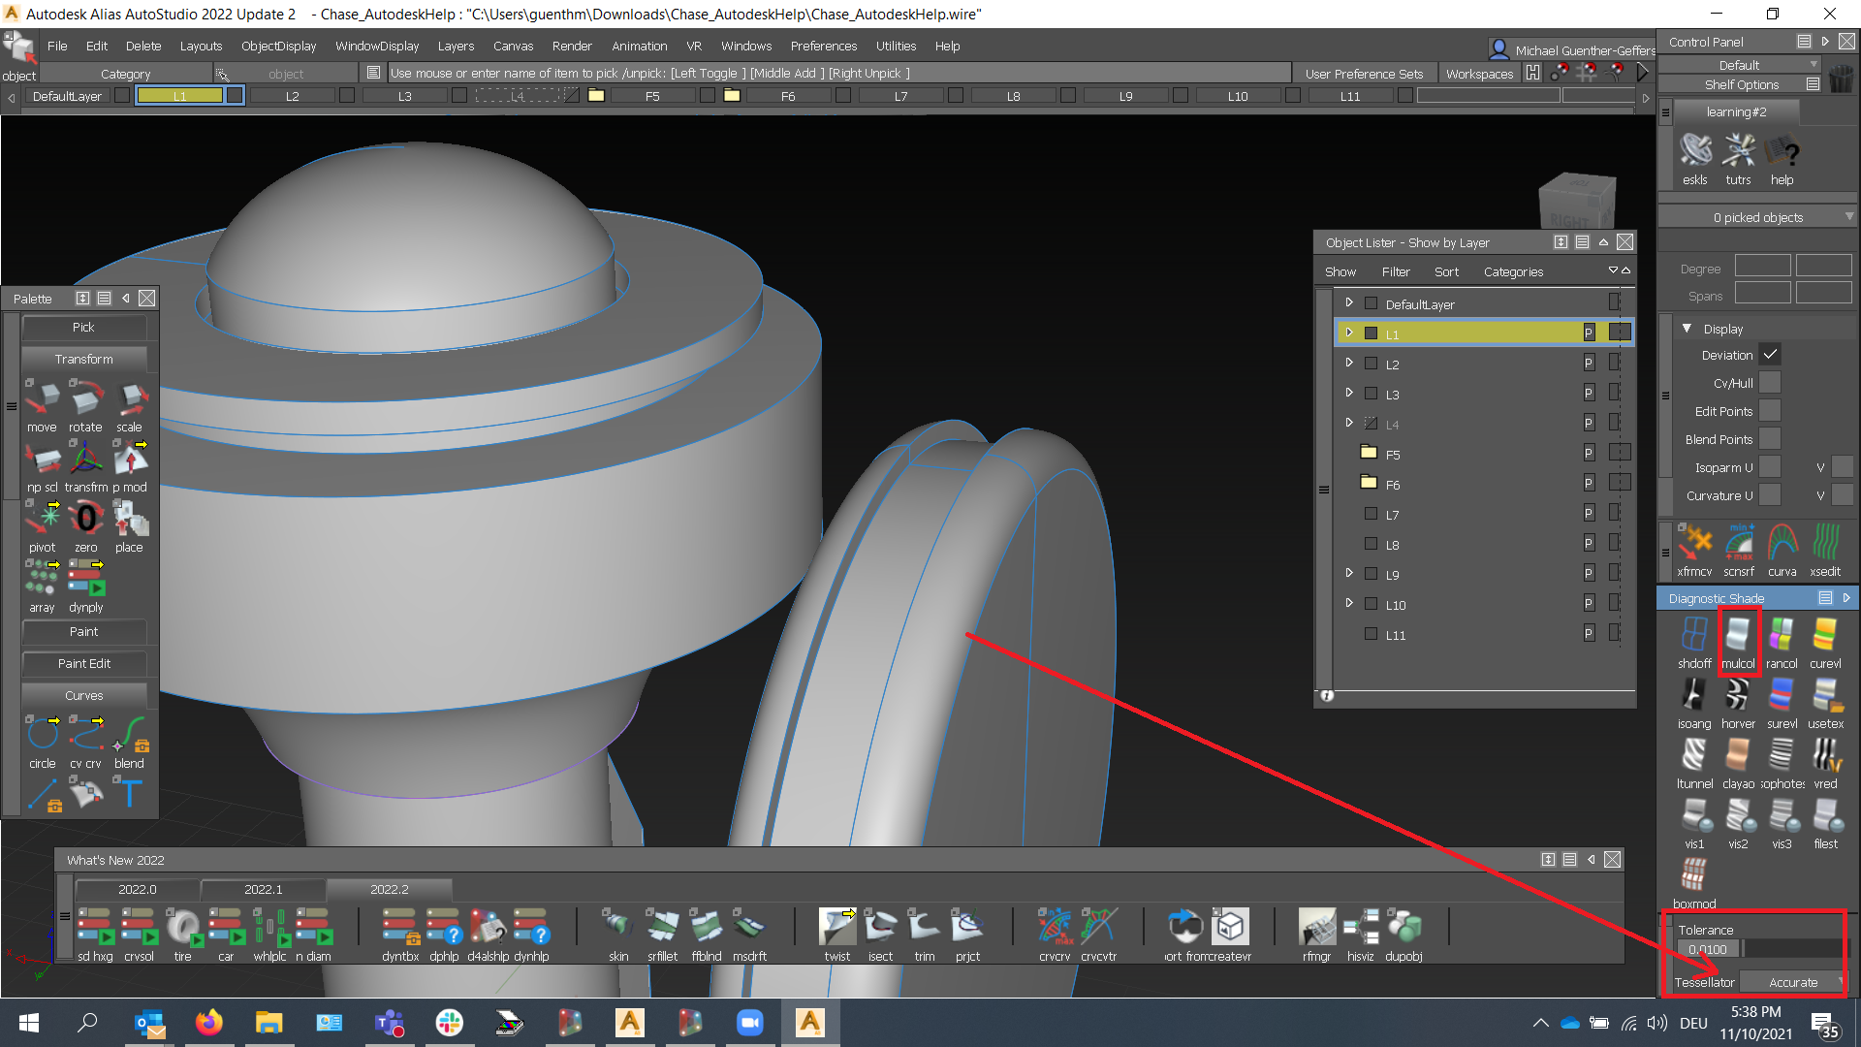Viewport: 1861px width, 1047px height.
Task: Check the L2 layer checkbox in Object Lister
Action: (x=1371, y=363)
